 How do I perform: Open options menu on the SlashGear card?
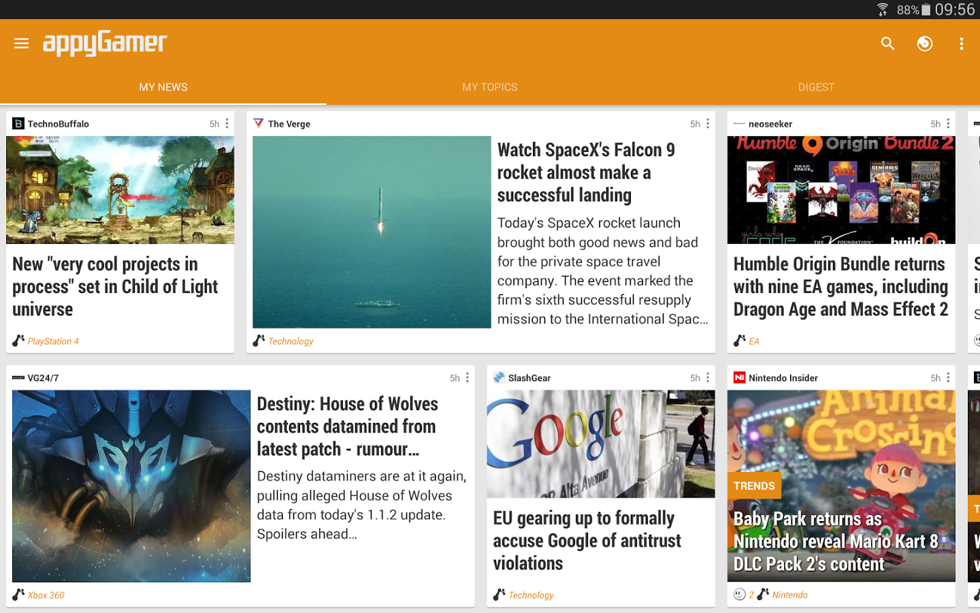(x=708, y=377)
